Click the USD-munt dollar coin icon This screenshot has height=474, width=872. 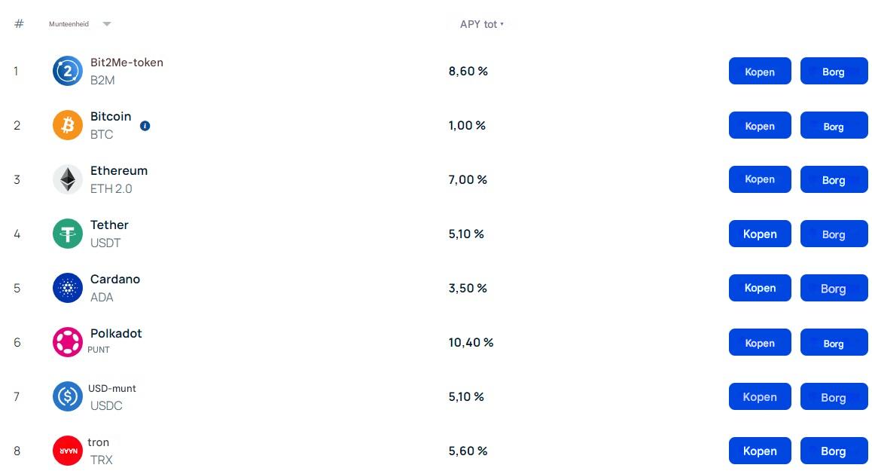67,396
